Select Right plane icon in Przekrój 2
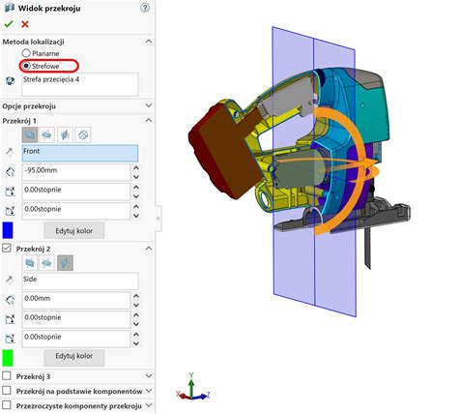 coord(65,263)
